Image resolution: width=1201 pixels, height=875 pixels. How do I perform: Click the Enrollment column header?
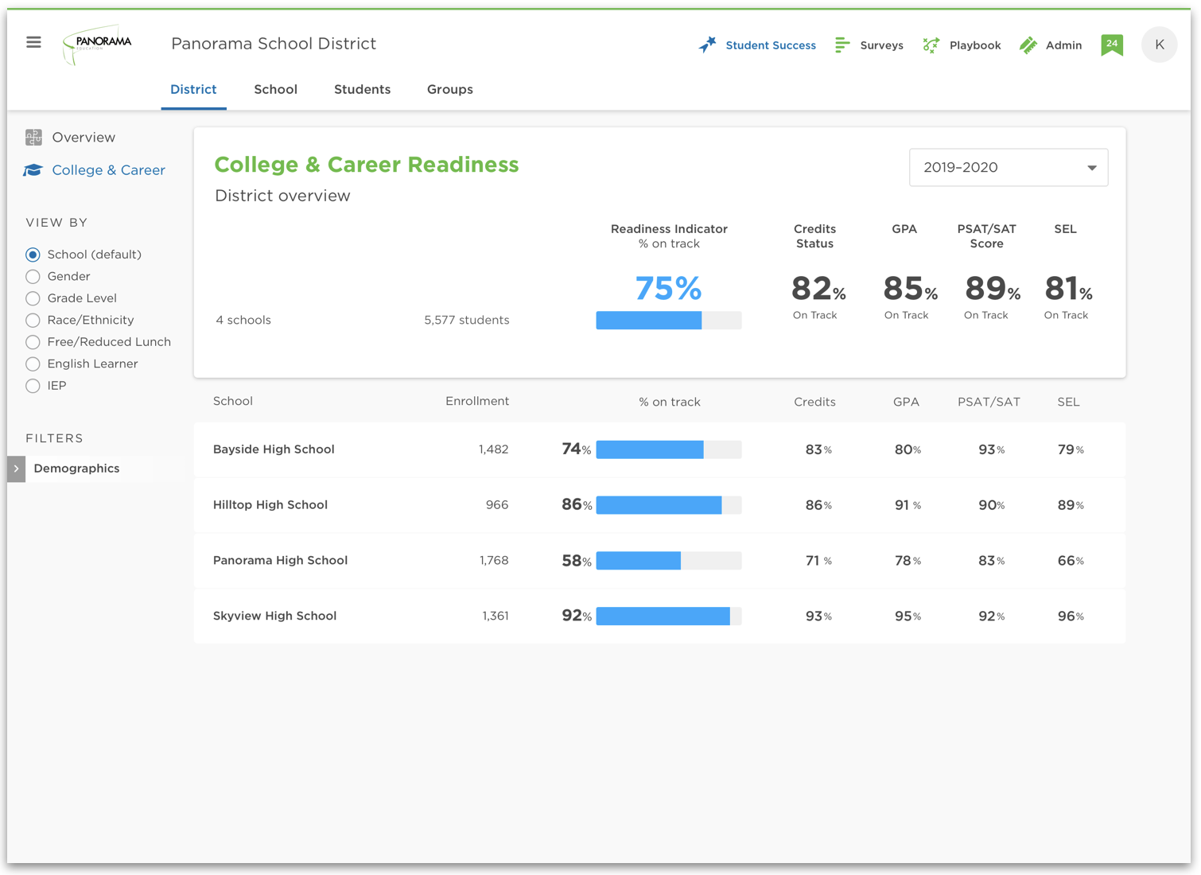[477, 401]
